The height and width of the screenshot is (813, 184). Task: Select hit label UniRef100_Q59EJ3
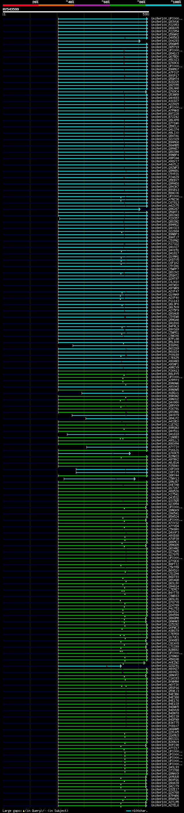click(x=165, y=691)
